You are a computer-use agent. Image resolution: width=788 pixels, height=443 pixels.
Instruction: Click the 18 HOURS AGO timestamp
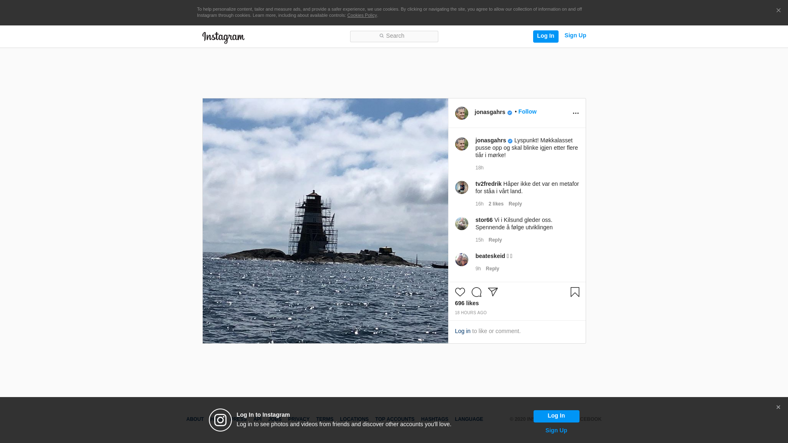click(470, 313)
